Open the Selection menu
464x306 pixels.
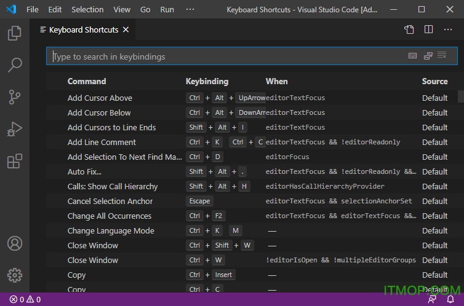pos(87,9)
